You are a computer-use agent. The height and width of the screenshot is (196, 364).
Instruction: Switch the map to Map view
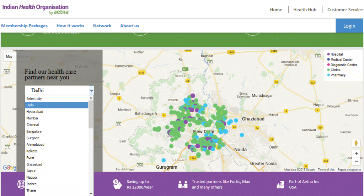(9, 56)
